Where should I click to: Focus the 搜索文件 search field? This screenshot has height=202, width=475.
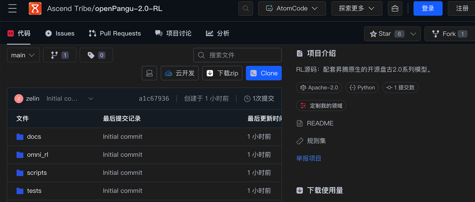237,55
